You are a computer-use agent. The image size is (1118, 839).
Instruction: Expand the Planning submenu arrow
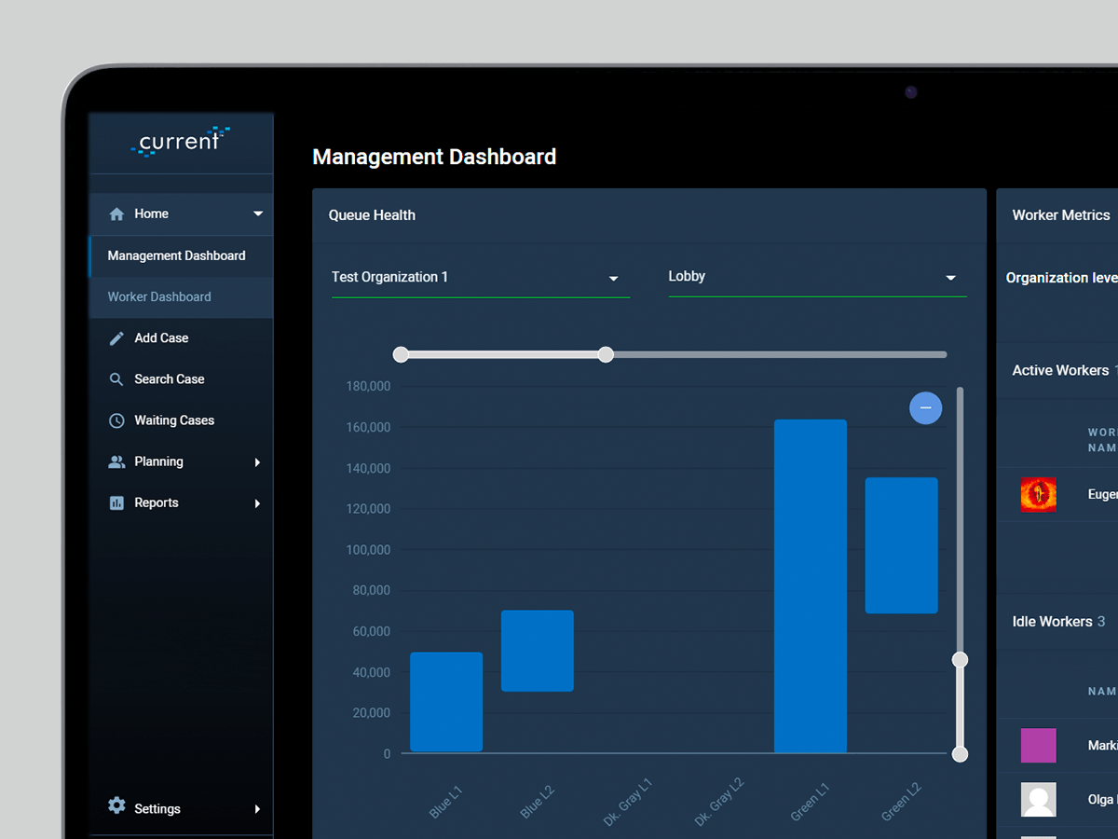[257, 462]
